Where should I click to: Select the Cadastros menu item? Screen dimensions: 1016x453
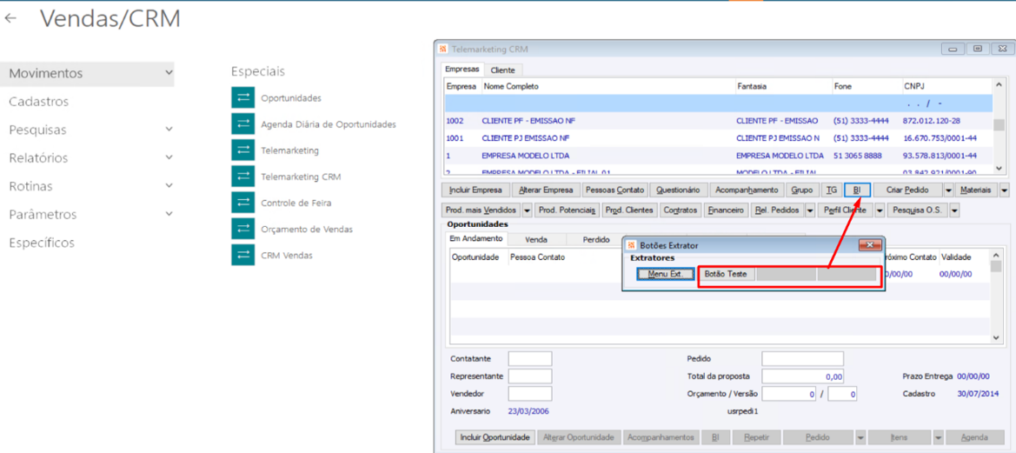(39, 102)
